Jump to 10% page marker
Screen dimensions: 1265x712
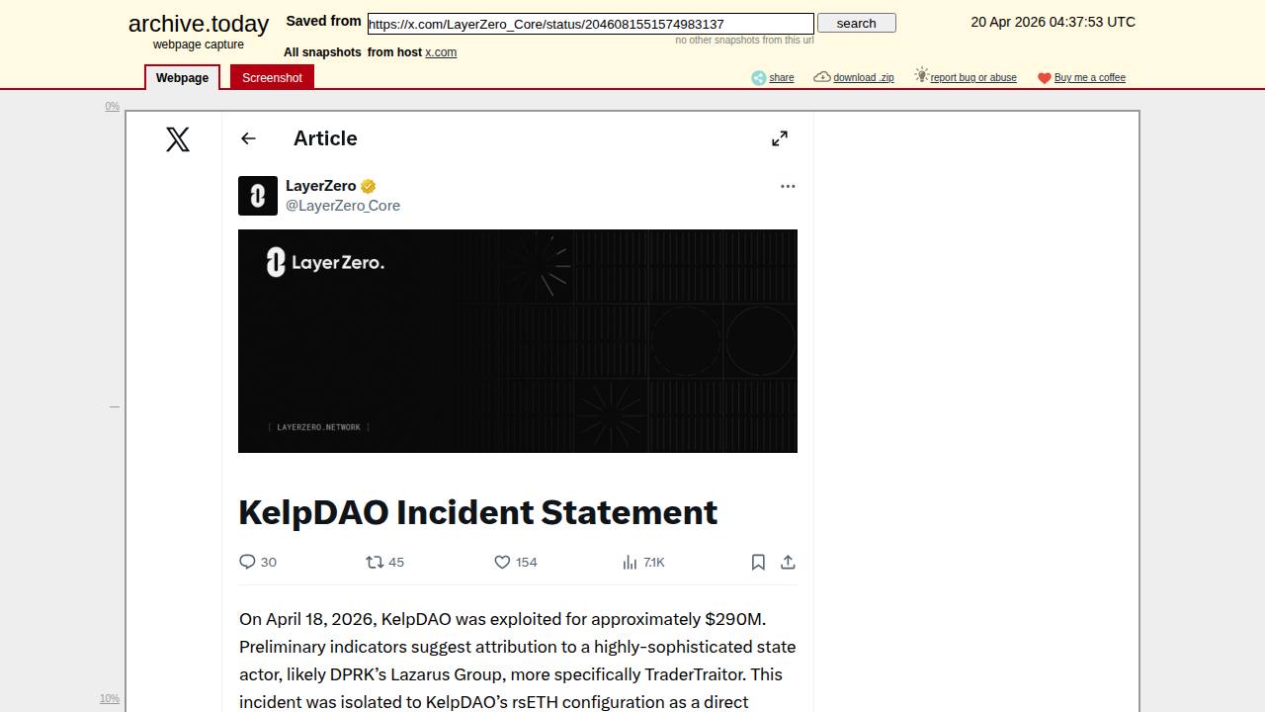(x=110, y=699)
